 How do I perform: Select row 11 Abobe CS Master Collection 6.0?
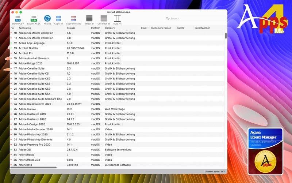(x=117, y=38)
